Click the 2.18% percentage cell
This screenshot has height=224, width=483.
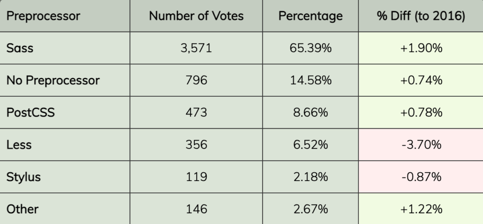click(x=310, y=177)
